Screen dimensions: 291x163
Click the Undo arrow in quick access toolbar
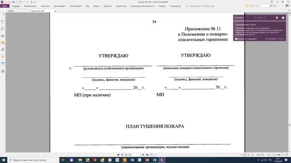point(24,2)
